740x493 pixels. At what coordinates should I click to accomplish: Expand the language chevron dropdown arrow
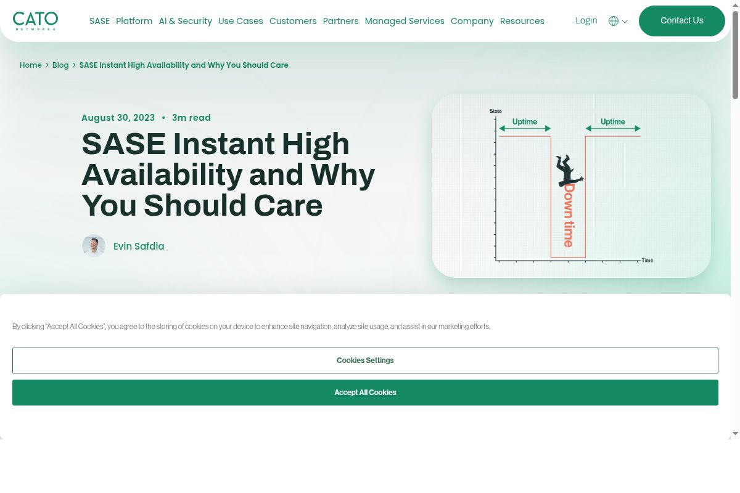point(625,22)
